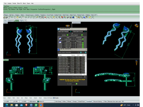Toggle the Tan osnap checkbox
Screen dimensions: 143x107
29,98
